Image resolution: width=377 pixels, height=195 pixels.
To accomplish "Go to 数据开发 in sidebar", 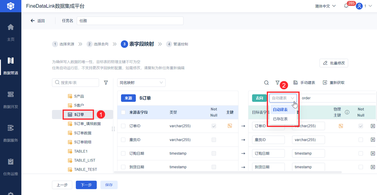I will (10, 100).
